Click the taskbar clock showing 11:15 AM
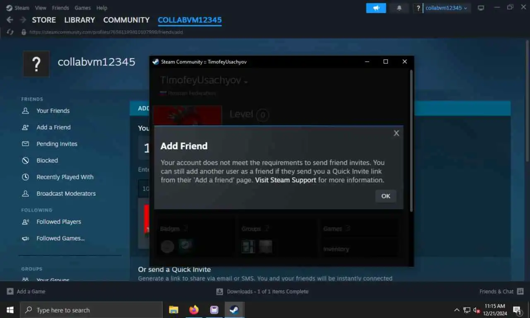 click(494, 310)
